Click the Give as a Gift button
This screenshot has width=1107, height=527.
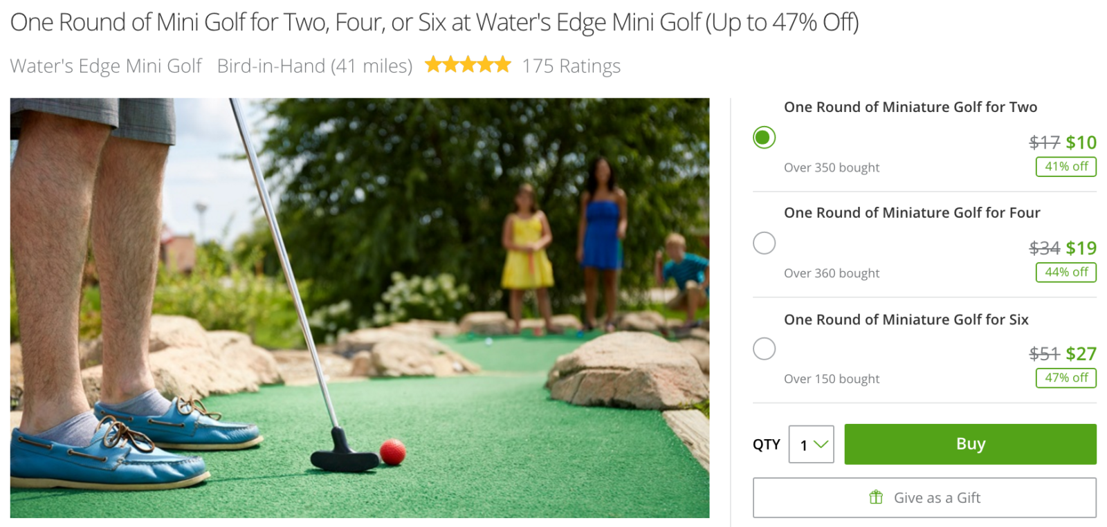point(924,497)
